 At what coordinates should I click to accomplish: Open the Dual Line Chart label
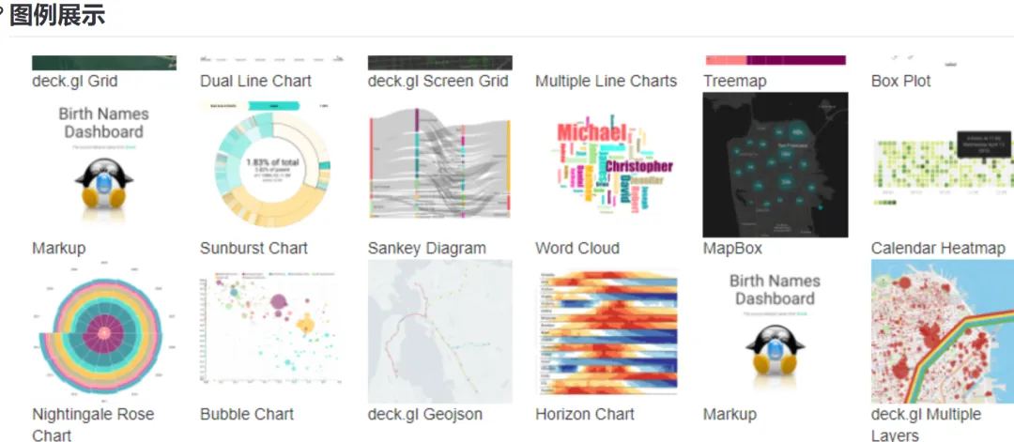[x=256, y=82]
